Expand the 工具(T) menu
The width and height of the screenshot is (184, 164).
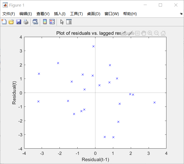coord(76,14)
